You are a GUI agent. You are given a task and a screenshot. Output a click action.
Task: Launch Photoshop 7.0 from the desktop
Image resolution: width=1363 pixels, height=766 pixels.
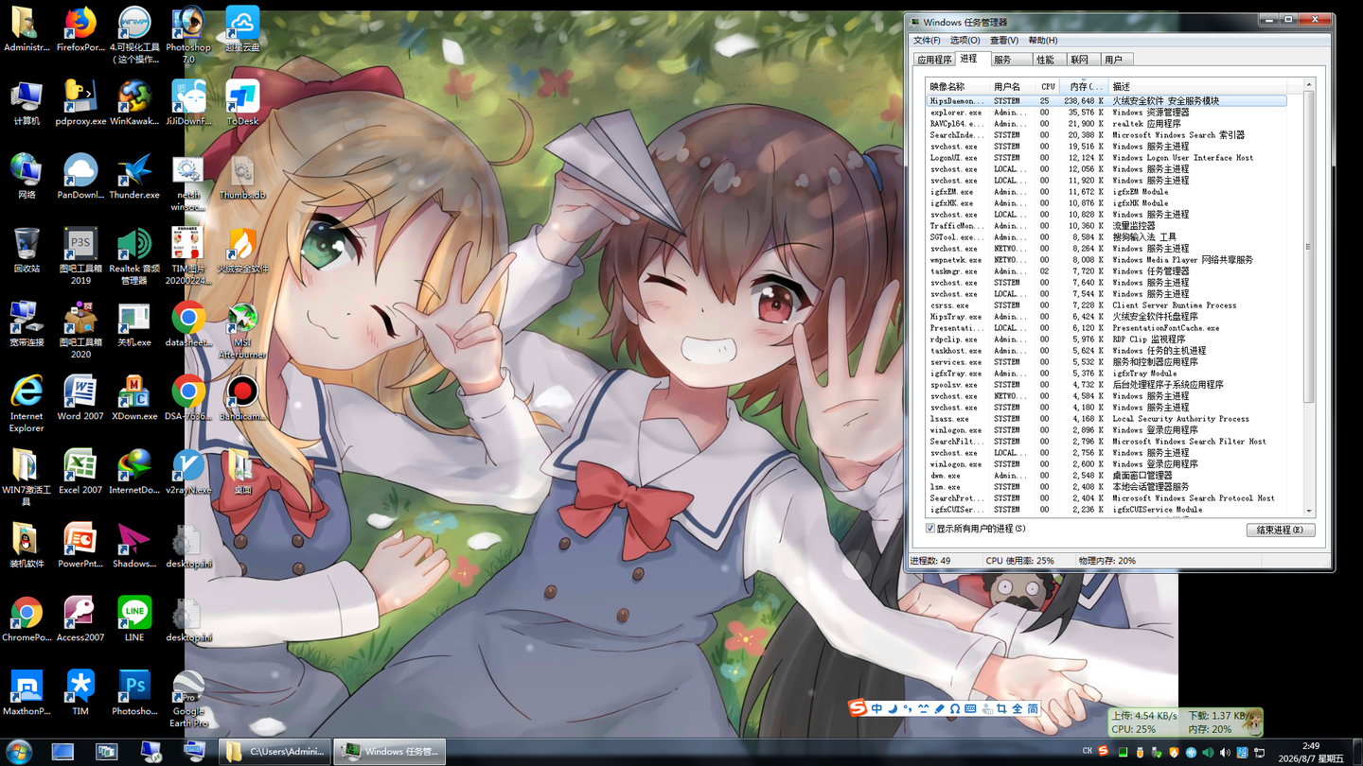coord(188,36)
